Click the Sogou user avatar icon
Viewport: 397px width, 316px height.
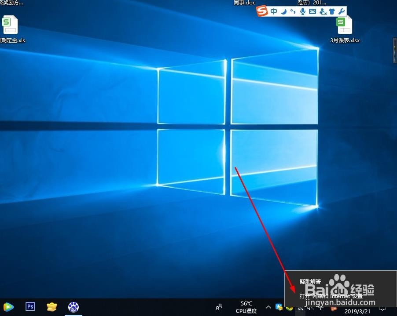322,11
